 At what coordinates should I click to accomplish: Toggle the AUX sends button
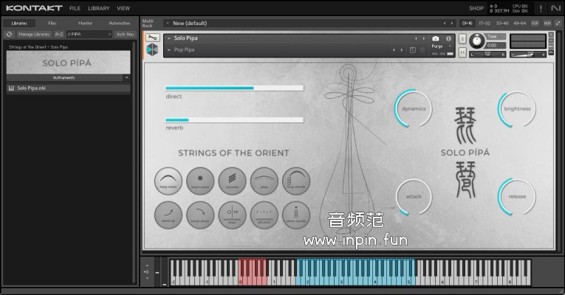pos(547,23)
